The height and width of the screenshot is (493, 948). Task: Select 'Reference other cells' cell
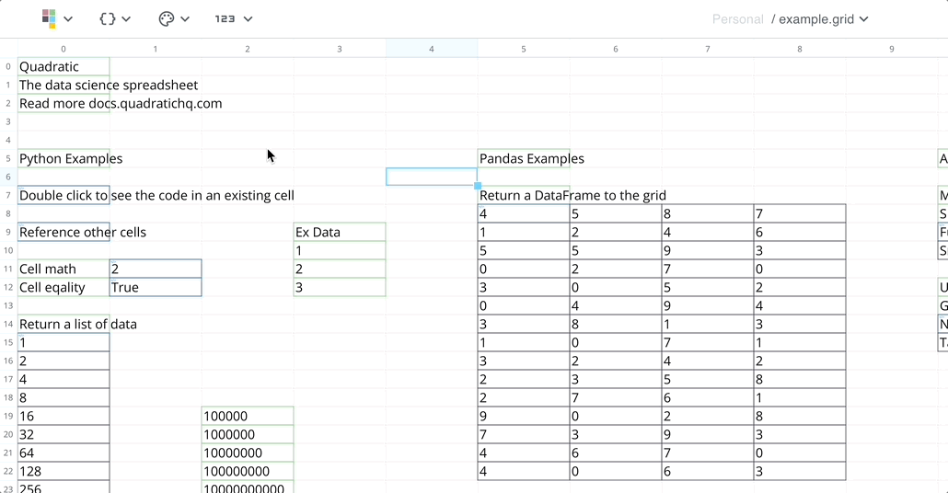click(64, 232)
